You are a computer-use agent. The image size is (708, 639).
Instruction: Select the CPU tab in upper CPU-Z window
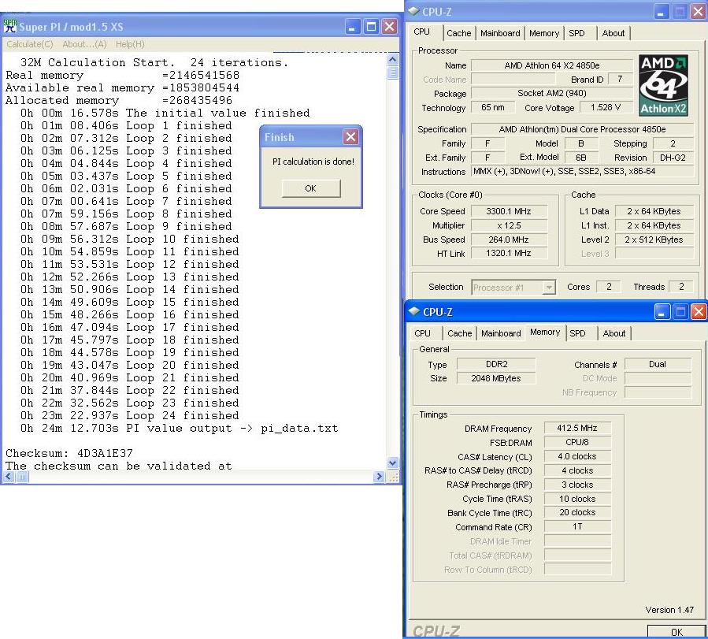pos(422,32)
